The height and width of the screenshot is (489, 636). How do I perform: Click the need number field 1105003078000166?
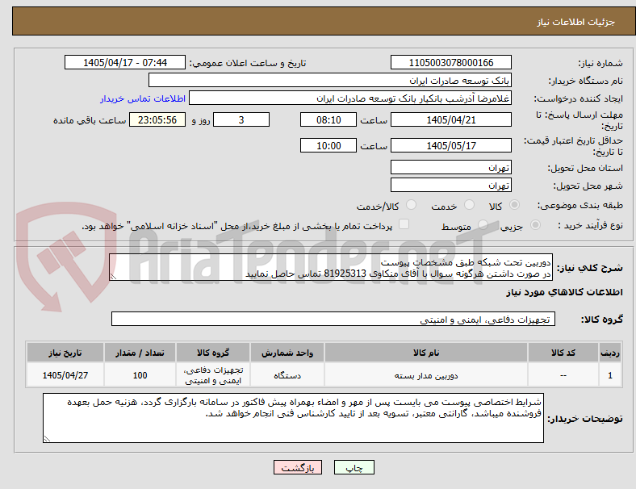[450, 62]
